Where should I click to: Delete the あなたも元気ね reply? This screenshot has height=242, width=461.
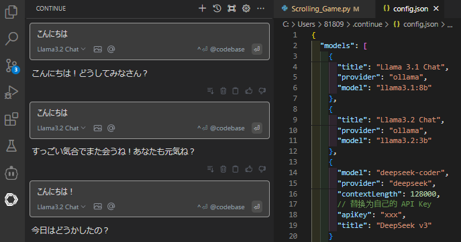(x=223, y=169)
